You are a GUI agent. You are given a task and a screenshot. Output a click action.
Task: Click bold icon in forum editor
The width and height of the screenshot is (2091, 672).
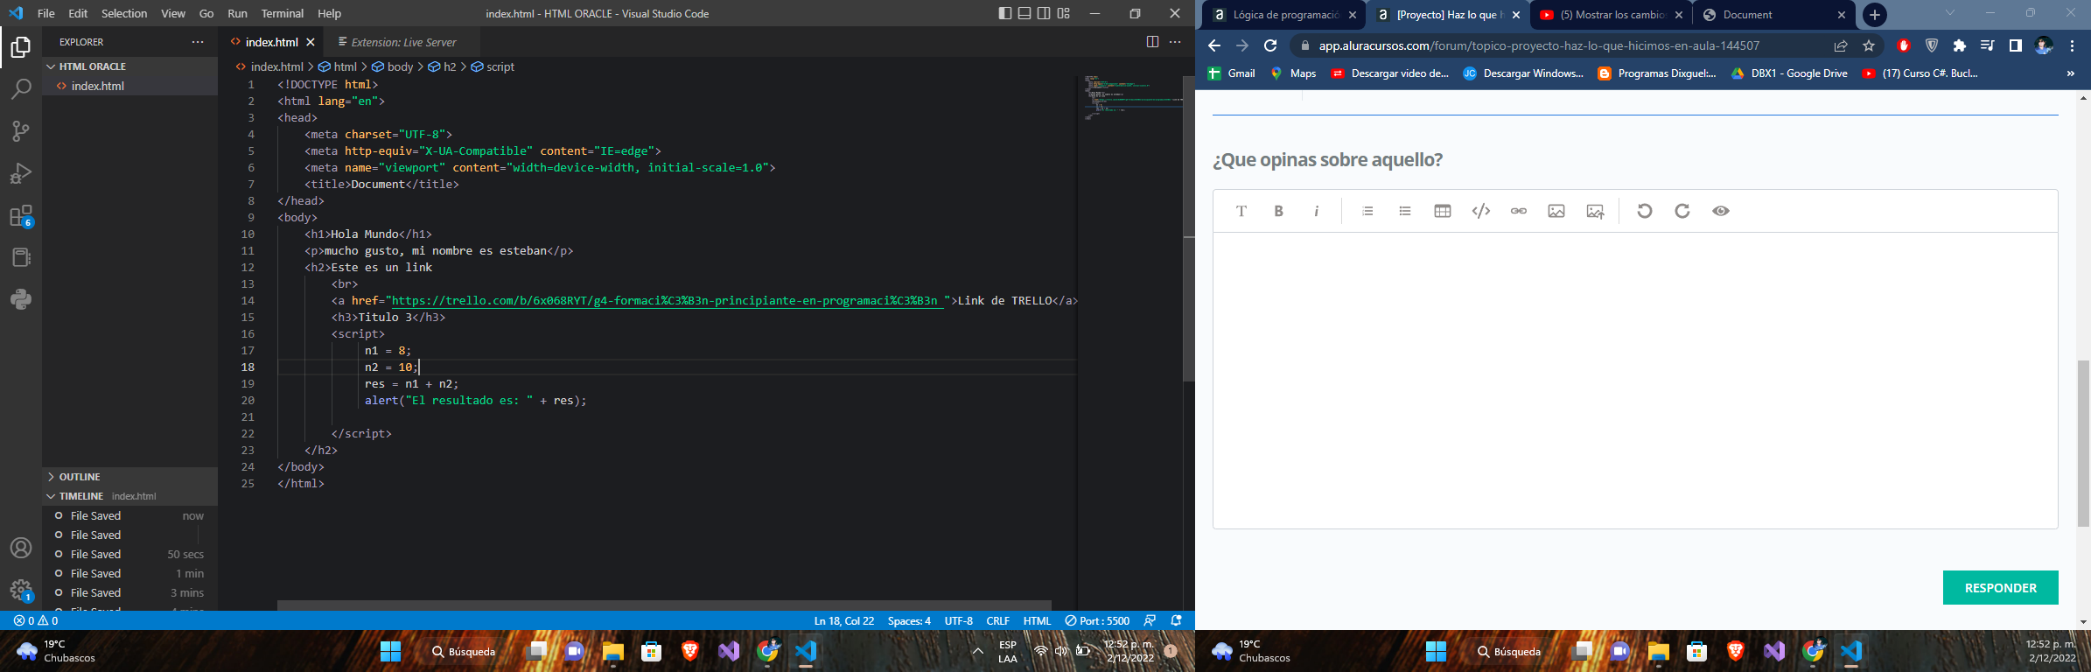pos(1279,211)
